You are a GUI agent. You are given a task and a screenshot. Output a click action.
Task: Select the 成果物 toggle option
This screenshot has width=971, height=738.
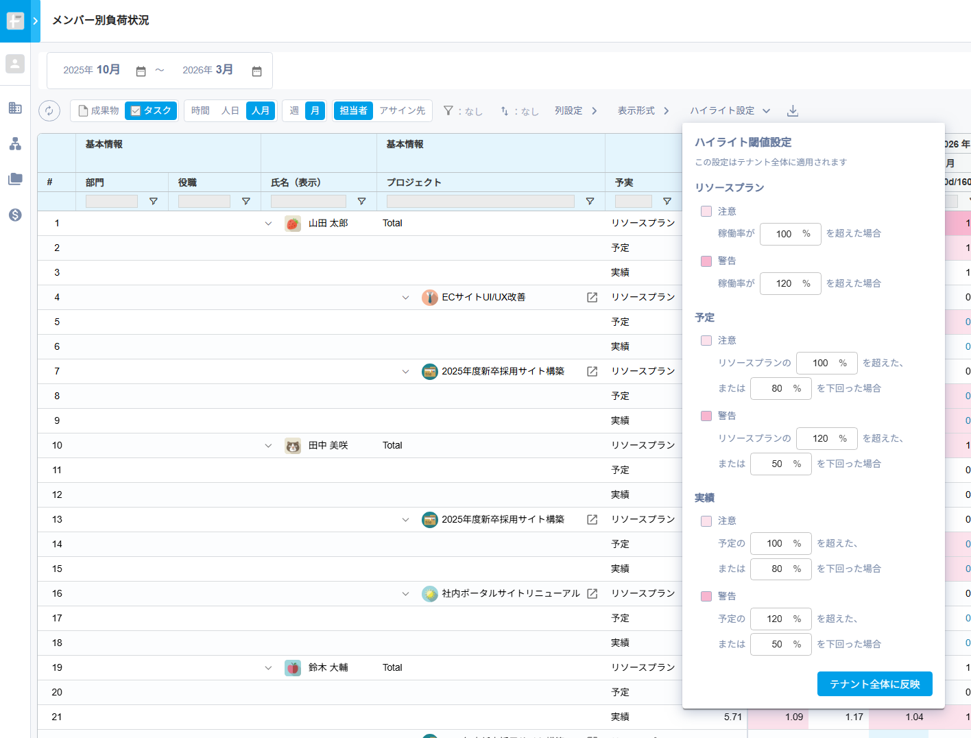pyautogui.click(x=98, y=110)
